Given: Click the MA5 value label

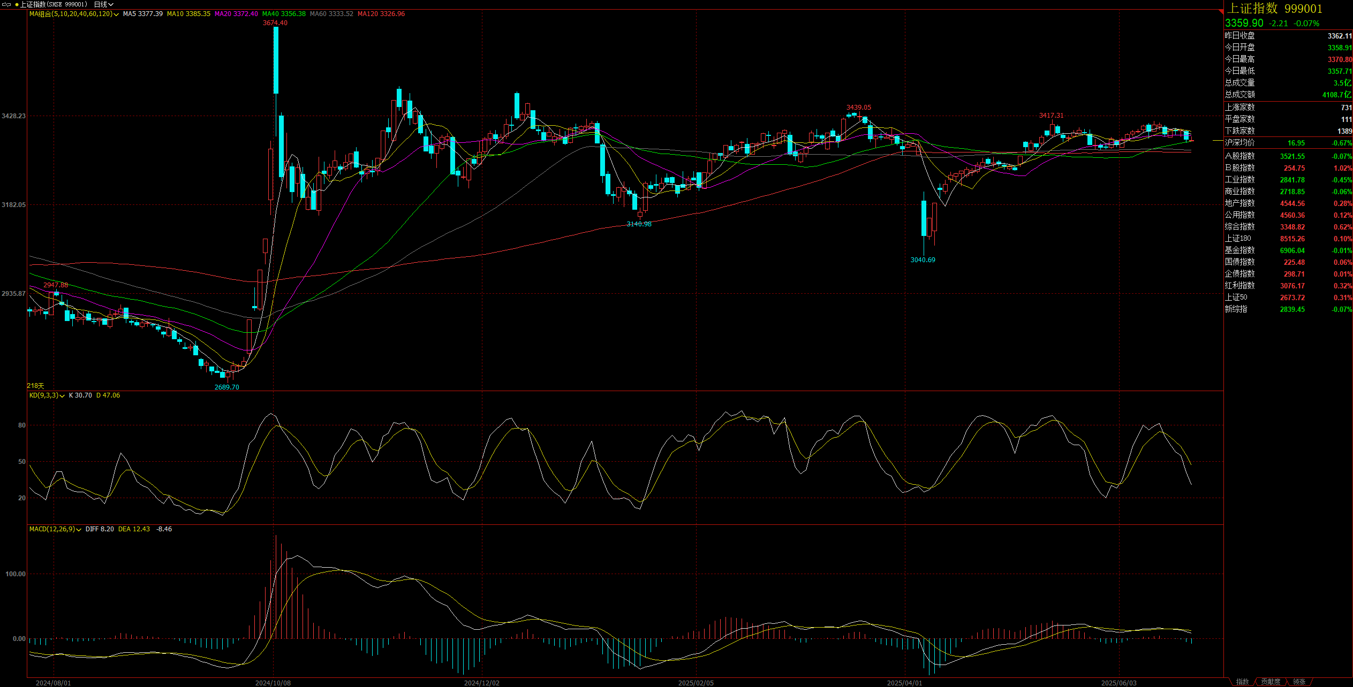Looking at the screenshot, I should click(x=142, y=14).
